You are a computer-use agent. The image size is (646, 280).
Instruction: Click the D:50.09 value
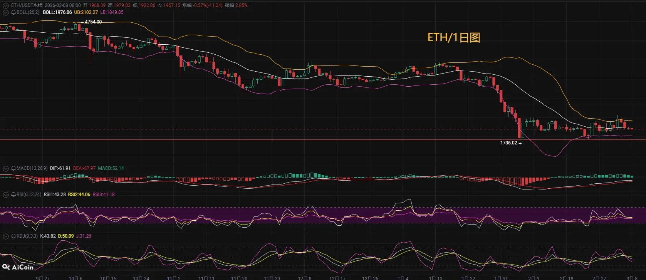(x=66, y=236)
